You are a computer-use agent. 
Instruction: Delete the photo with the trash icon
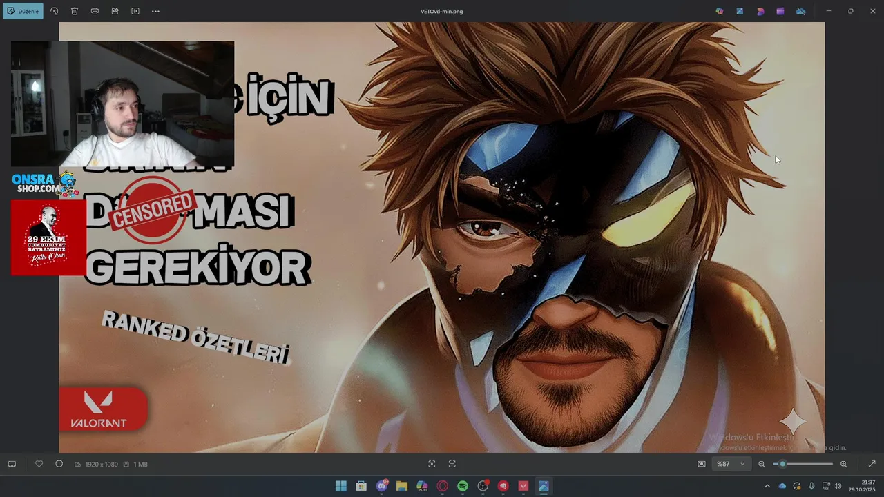[75, 11]
